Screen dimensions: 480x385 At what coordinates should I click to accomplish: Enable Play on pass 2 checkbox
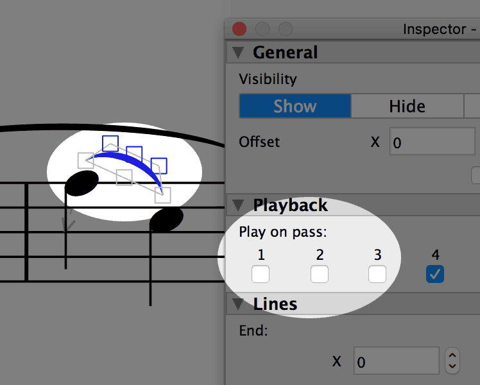tap(320, 274)
